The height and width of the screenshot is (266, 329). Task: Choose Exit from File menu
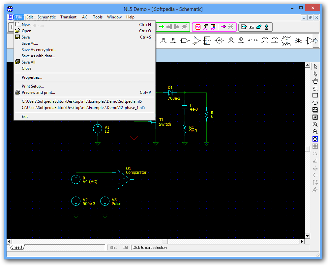(85, 116)
